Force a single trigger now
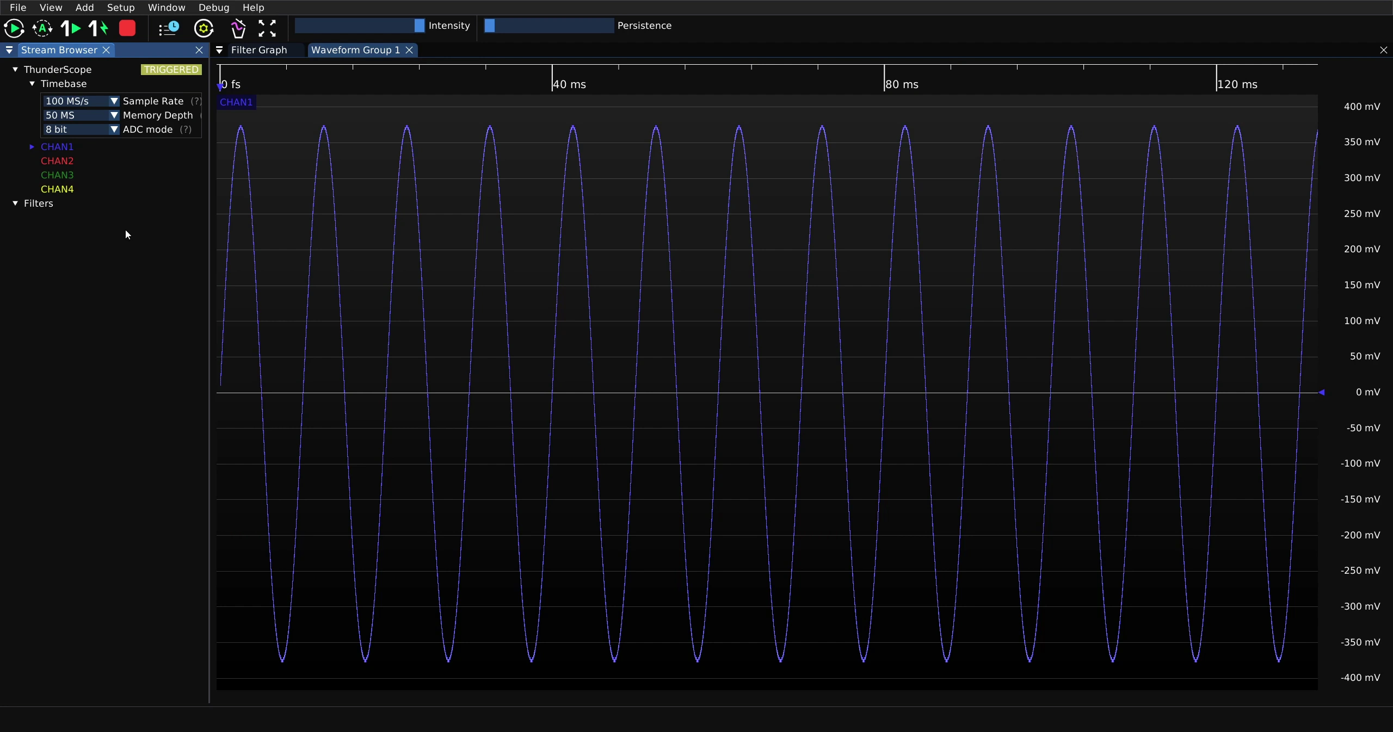The height and width of the screenshot is (732, 1393). pos(99,28)
